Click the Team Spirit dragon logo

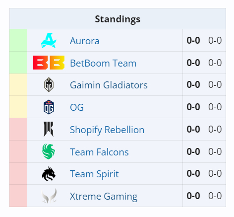point(49,174)
